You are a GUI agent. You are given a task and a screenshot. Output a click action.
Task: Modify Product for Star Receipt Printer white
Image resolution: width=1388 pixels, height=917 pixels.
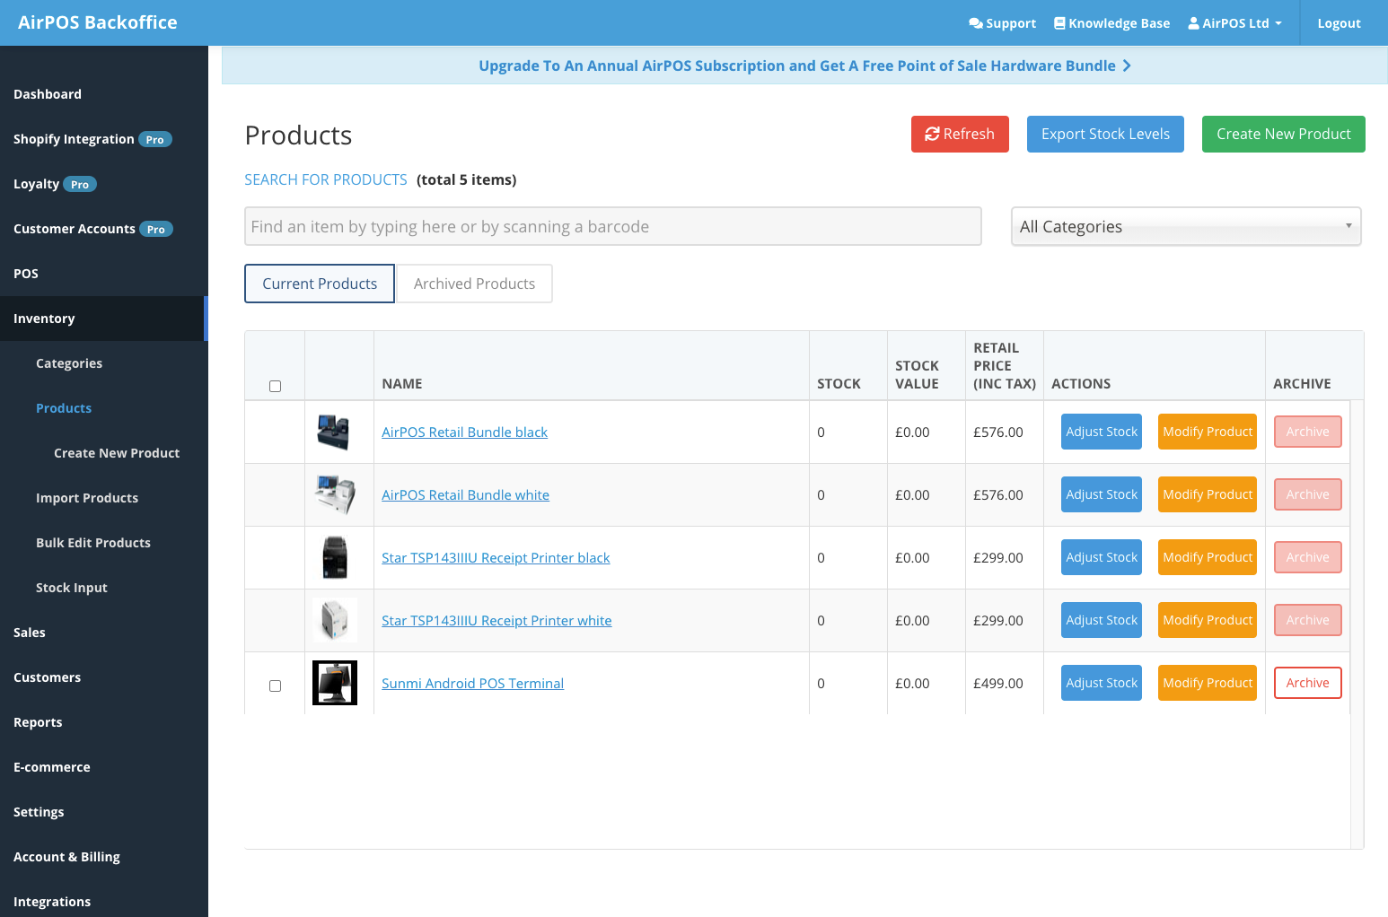point(1208,620)
